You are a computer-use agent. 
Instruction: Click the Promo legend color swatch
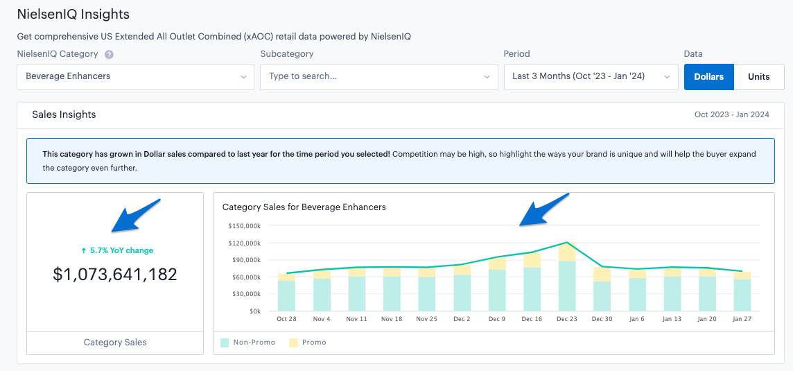[293, 343]
